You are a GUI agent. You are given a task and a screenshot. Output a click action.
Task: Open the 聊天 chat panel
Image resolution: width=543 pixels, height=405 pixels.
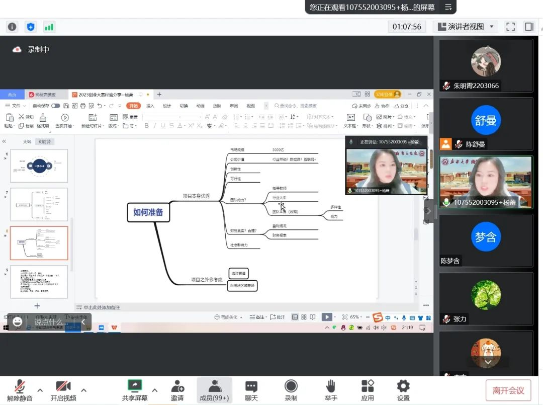point(251,390)
